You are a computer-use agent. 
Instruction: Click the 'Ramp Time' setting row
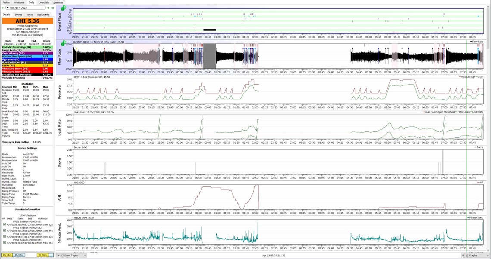[20, 194]
